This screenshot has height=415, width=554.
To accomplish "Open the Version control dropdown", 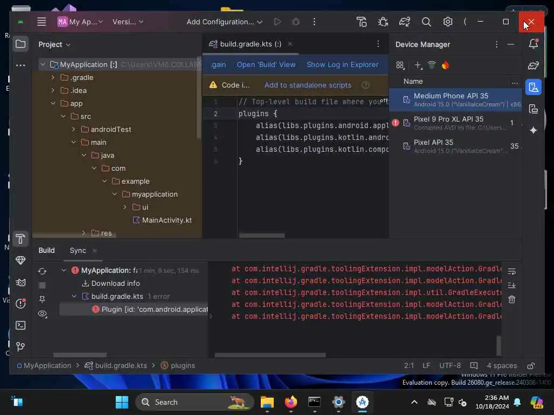I will point(128,22).
